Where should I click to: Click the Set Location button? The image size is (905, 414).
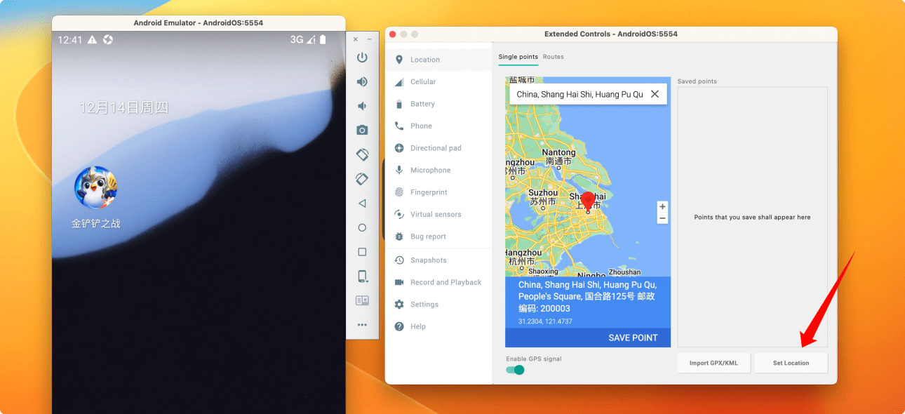[791, 363]
